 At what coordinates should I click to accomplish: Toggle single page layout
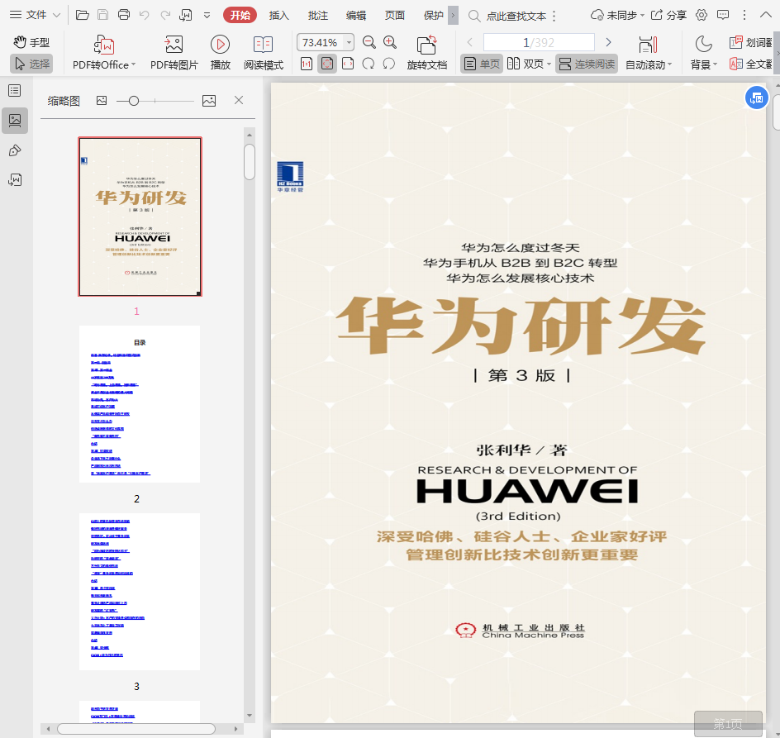(x=481, y=64)
